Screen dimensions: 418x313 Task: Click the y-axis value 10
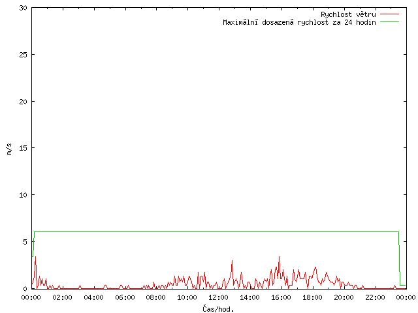[24, 195]
